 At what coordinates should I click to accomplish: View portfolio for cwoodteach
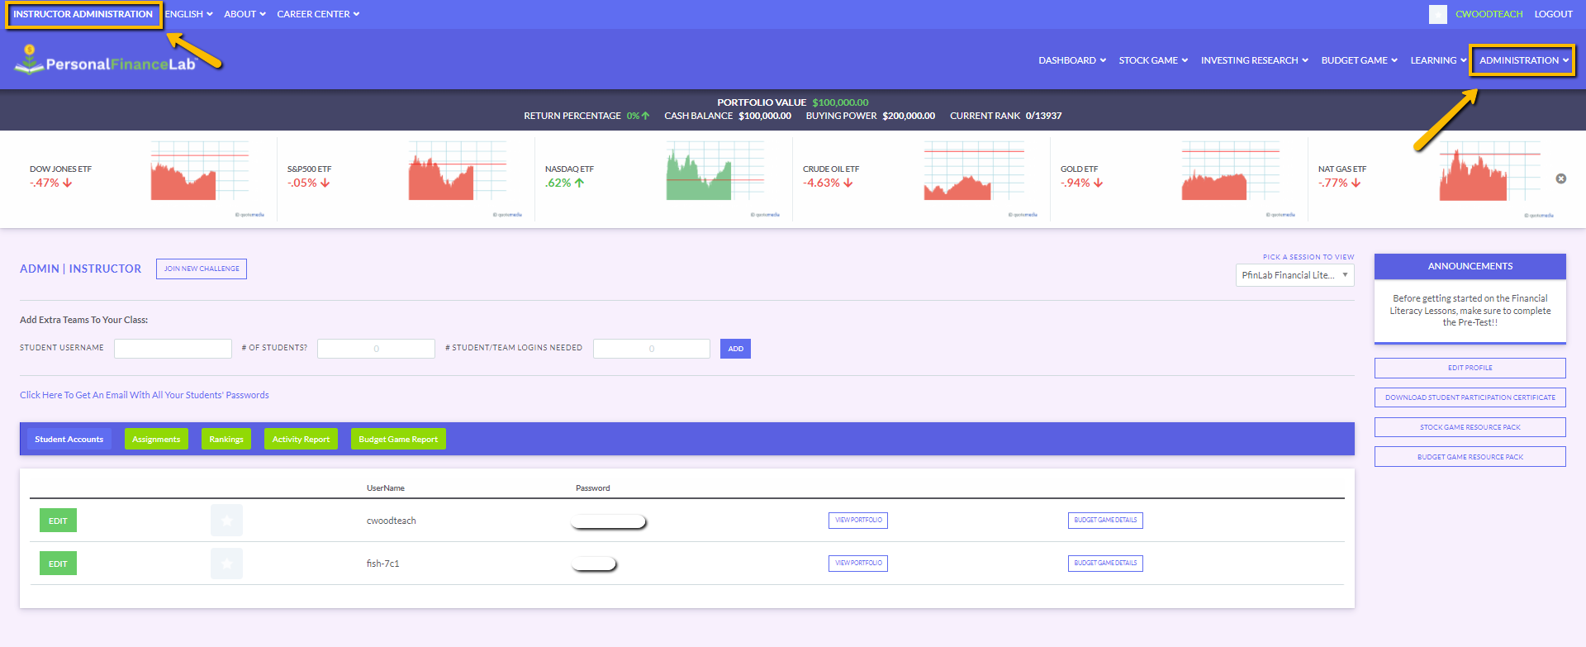click(x=858, y=521)
